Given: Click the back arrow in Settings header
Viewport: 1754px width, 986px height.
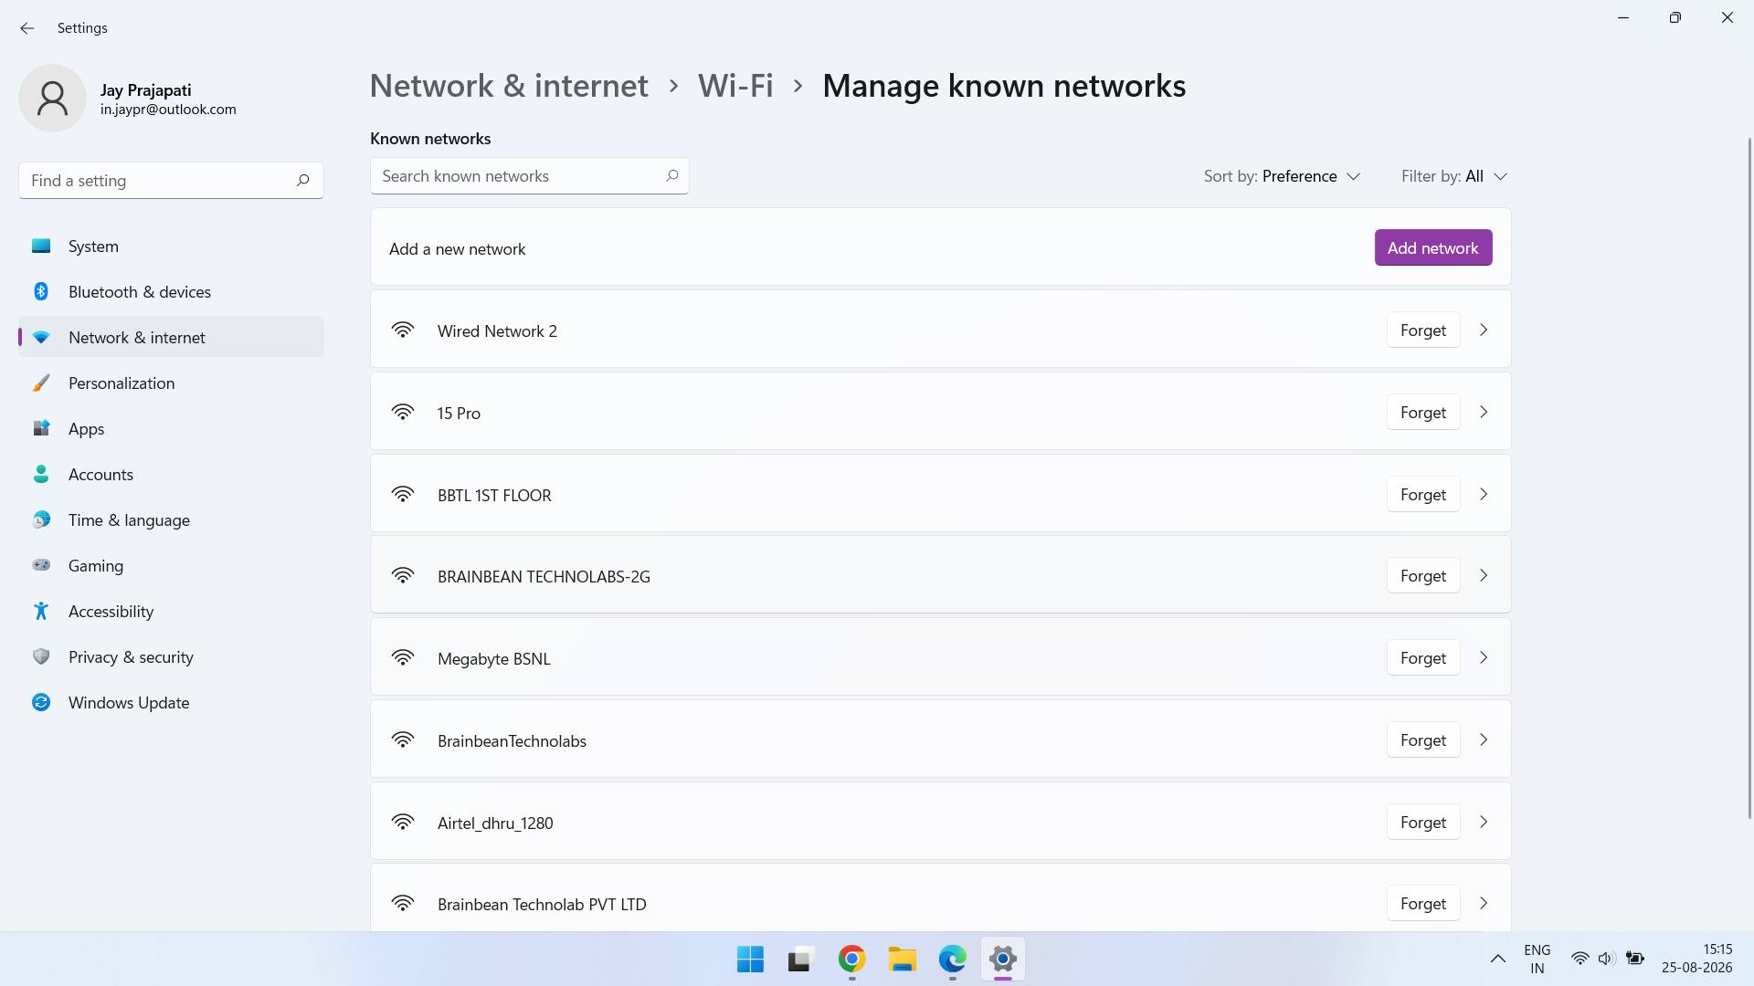Looking at the screenshot, I should [x=27, y=28].
